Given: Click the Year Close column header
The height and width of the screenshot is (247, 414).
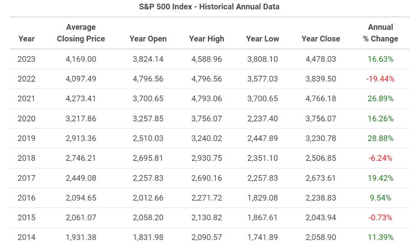Looking at the screenshot, I should coord(321,39).
